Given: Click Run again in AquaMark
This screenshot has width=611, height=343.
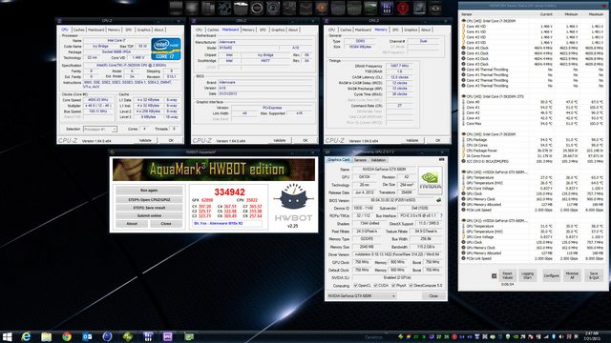Looking at the screenshot, I should (149, 191).
